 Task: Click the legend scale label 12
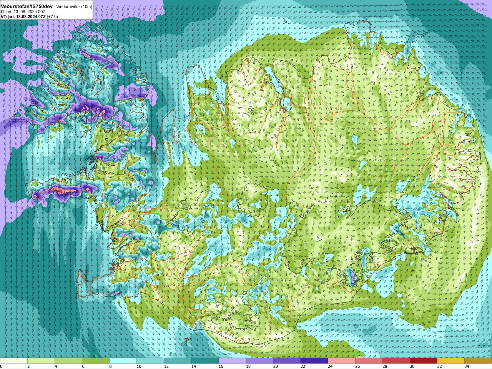click(166, 366)
